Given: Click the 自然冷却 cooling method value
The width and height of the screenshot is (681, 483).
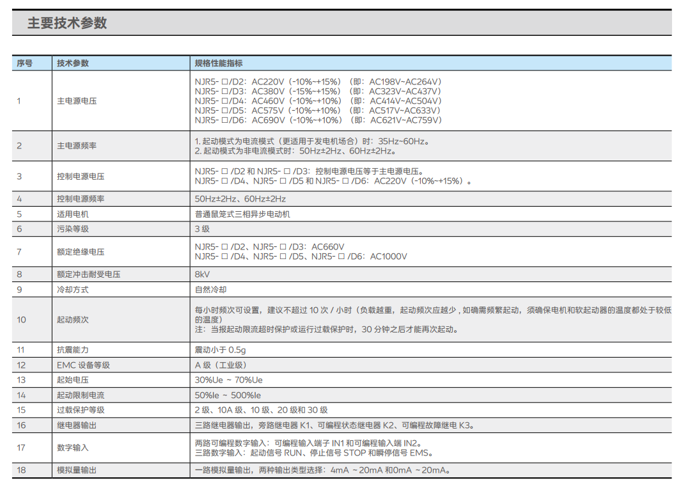Looking at the screenshot, I should [x=211, y=290].
